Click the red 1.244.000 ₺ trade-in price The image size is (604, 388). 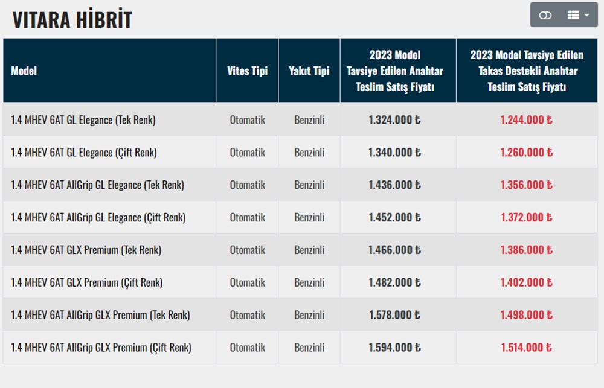tap(527, 120)
